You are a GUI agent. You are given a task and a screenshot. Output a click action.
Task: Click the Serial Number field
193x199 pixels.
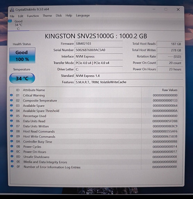[99, 50]
